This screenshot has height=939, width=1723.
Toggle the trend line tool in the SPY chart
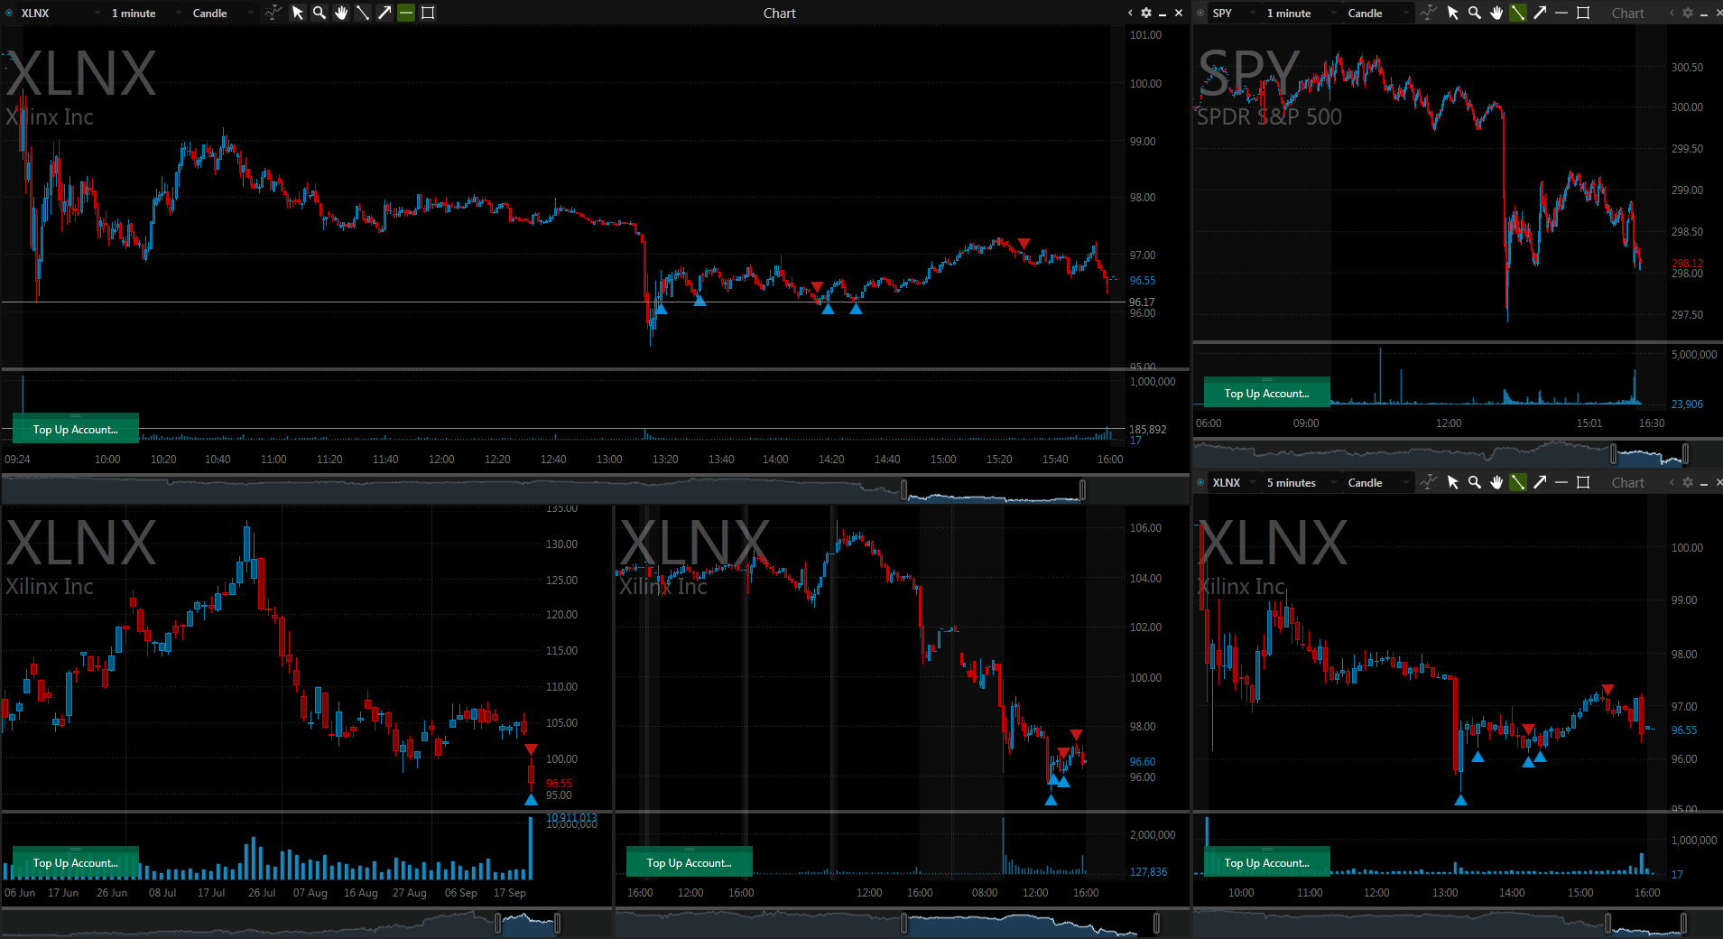click(1518, 13)
